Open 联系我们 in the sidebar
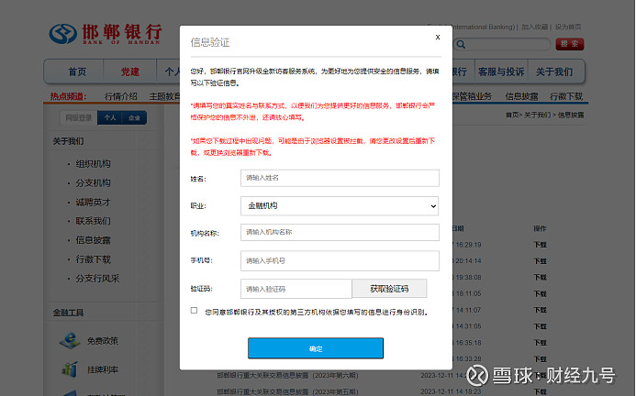 click(93, 221)
